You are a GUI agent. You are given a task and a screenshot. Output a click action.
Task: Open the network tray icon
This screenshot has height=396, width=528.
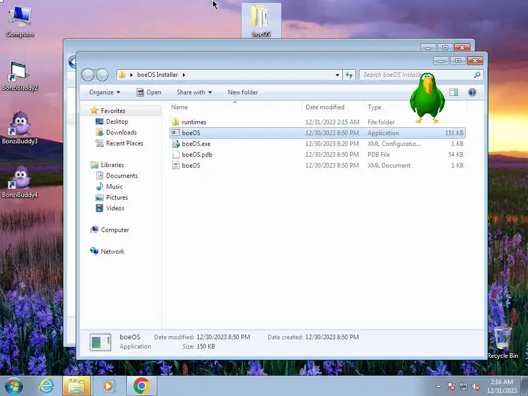(x=464, y=386)
